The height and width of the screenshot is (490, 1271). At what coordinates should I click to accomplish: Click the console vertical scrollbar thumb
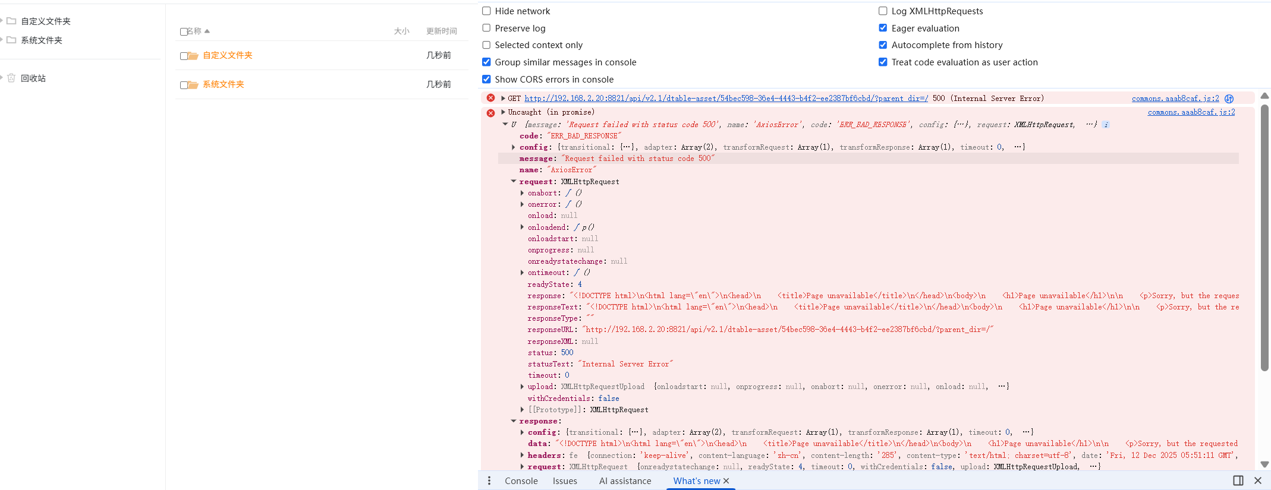coord(1264,238)
